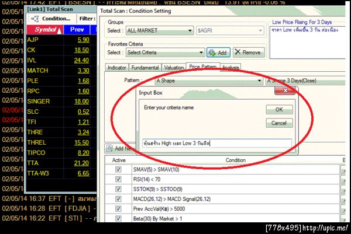Expand the A Shape pattern dropdown

(209, 81)
